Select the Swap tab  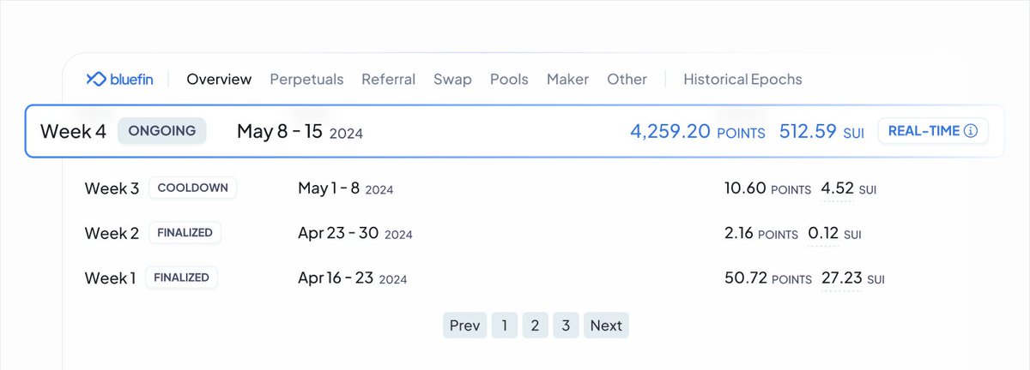tap(452, 79)
